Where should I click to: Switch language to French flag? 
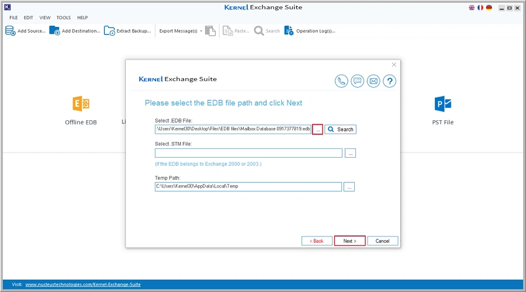[x=480, y=8]
